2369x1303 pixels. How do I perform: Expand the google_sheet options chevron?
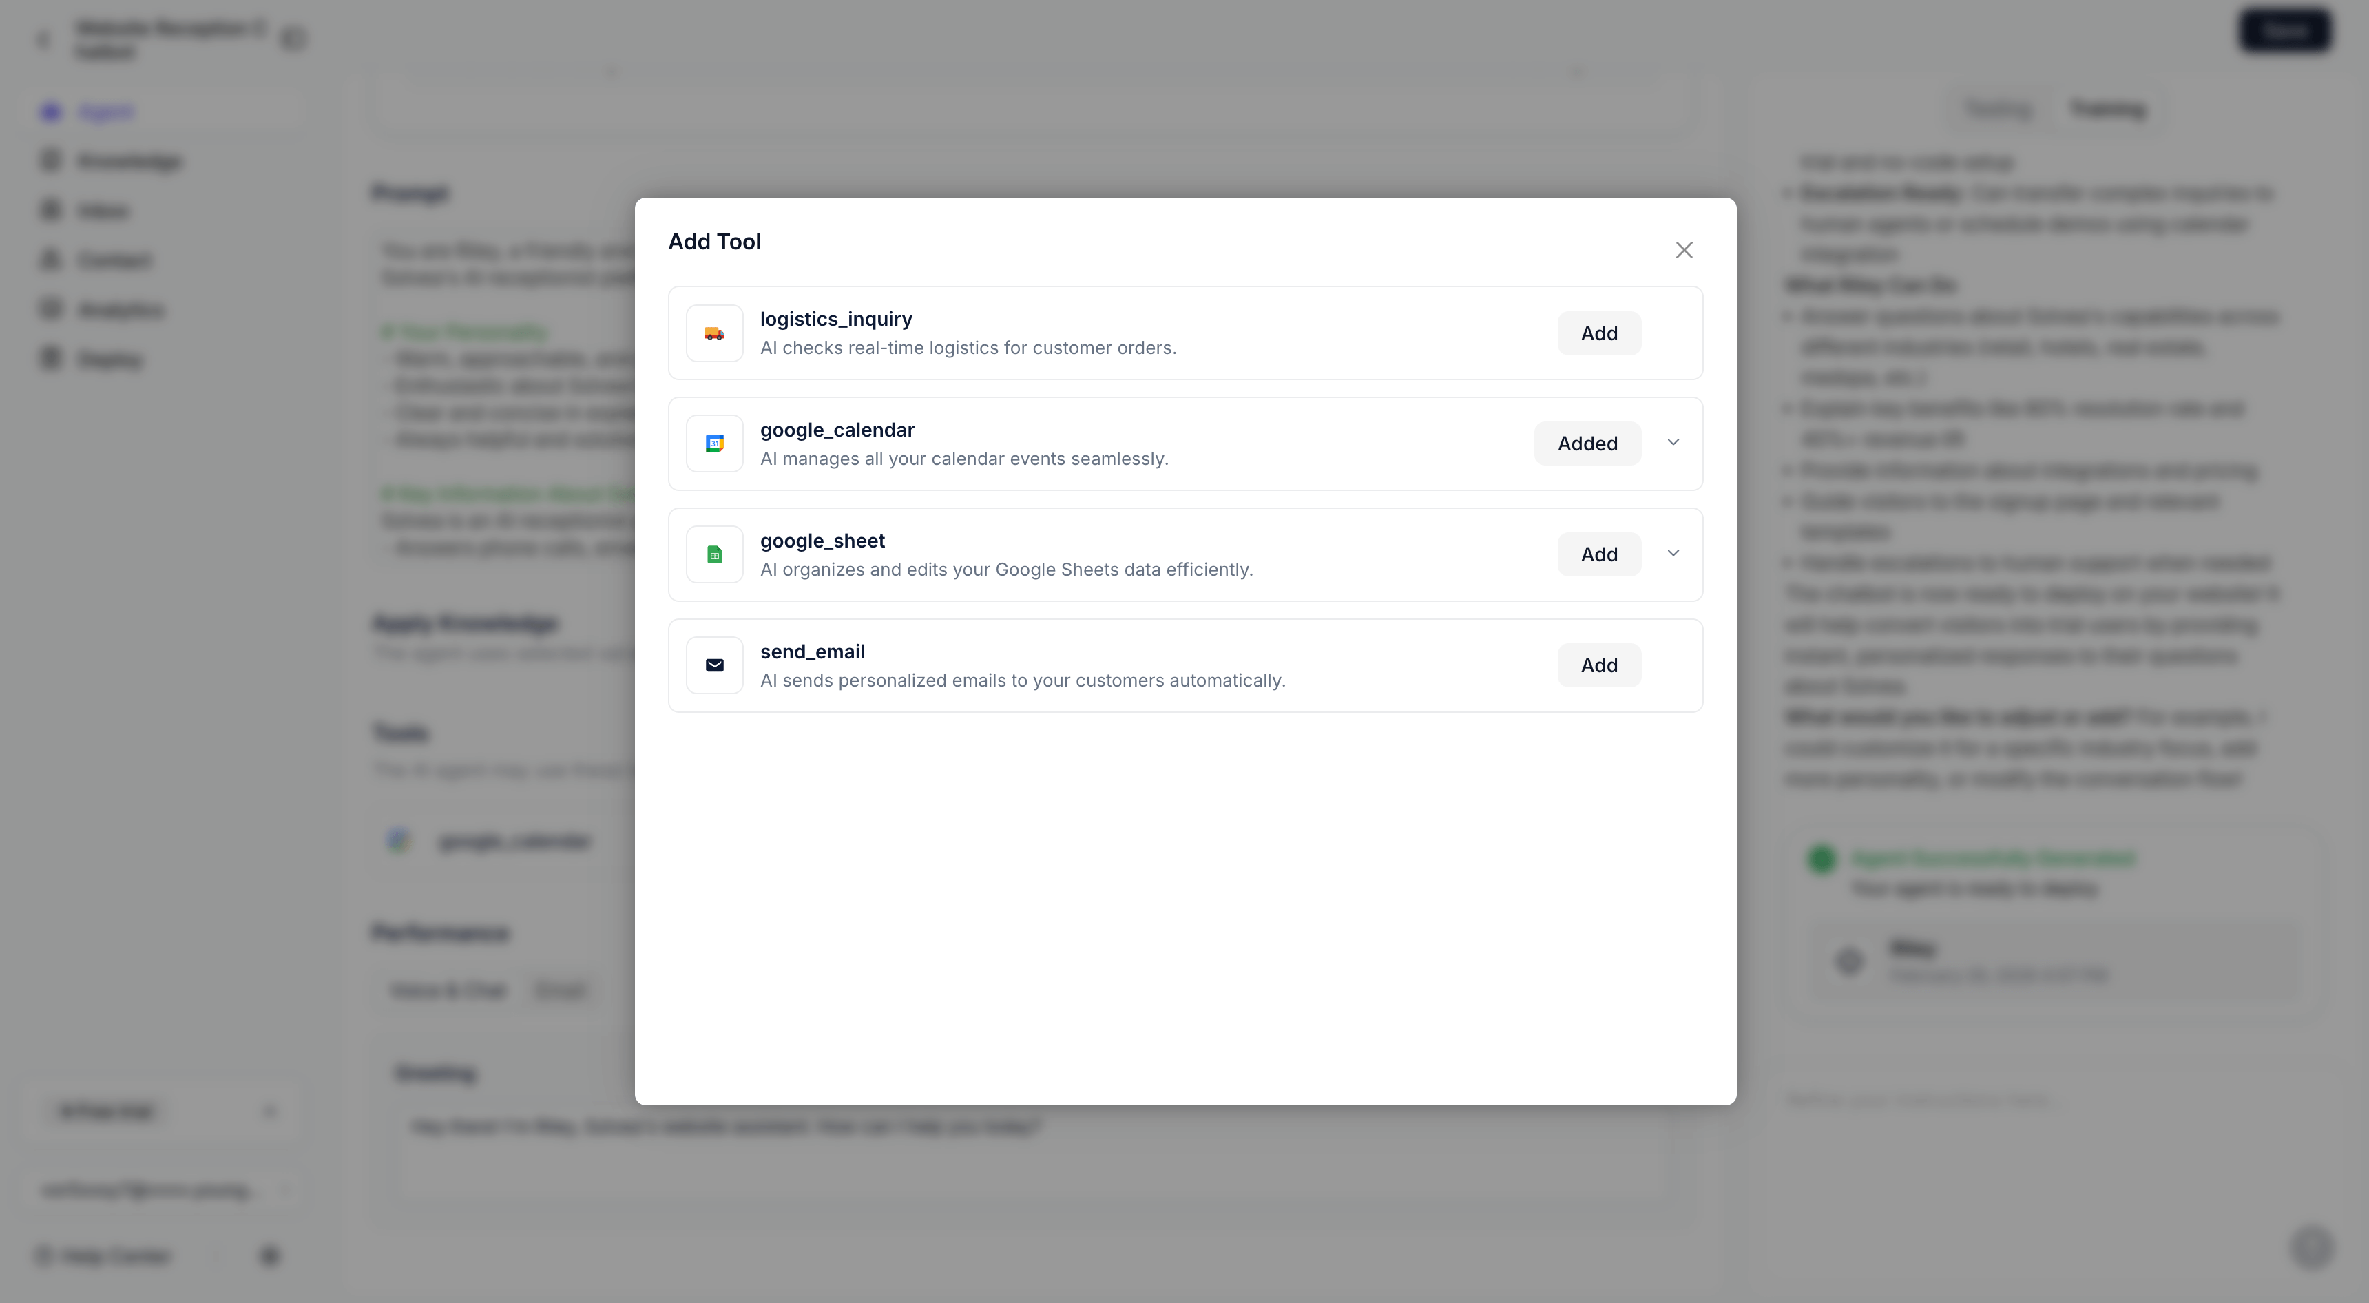1673,554
